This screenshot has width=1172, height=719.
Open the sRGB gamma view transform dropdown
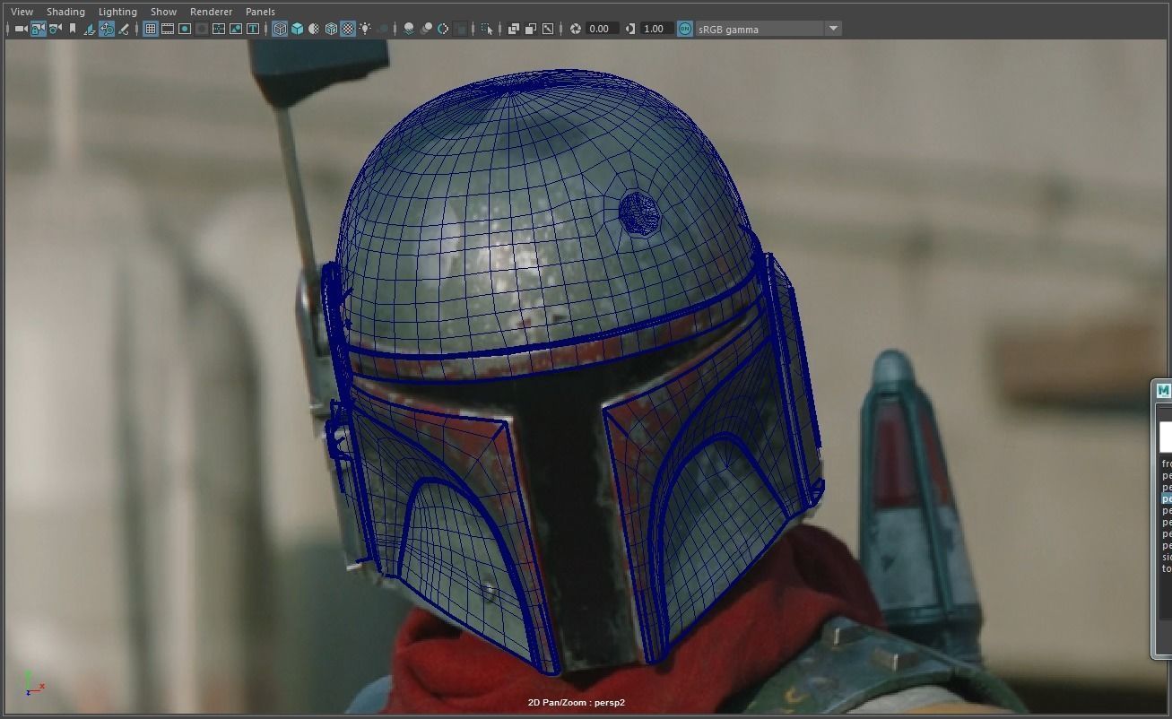(833, 29)
